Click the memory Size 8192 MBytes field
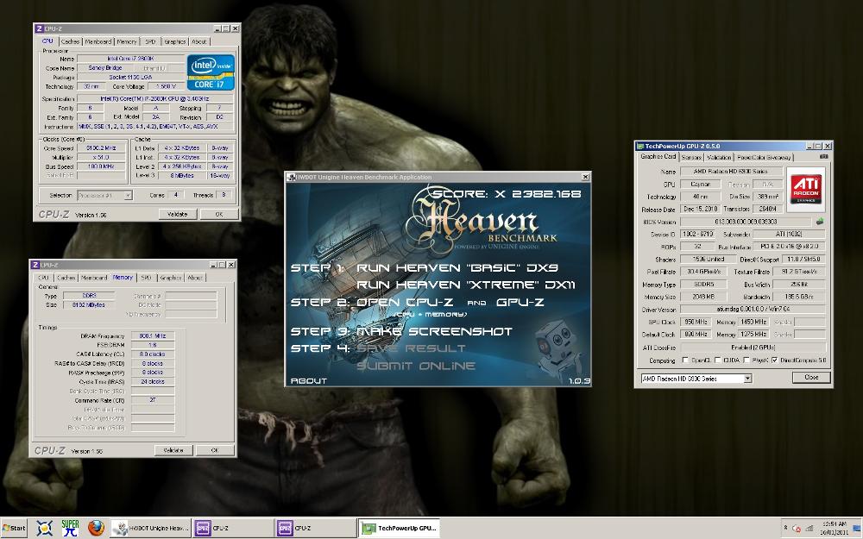The width and height of the screenshot is (863, 539). (x=89, y=304)
